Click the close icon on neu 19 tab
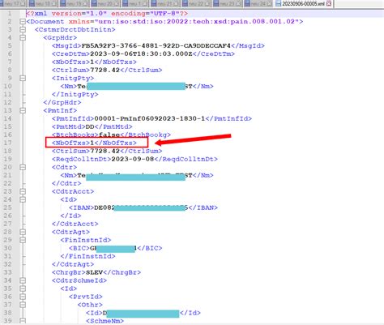The image size is (384, 325). 85,4
